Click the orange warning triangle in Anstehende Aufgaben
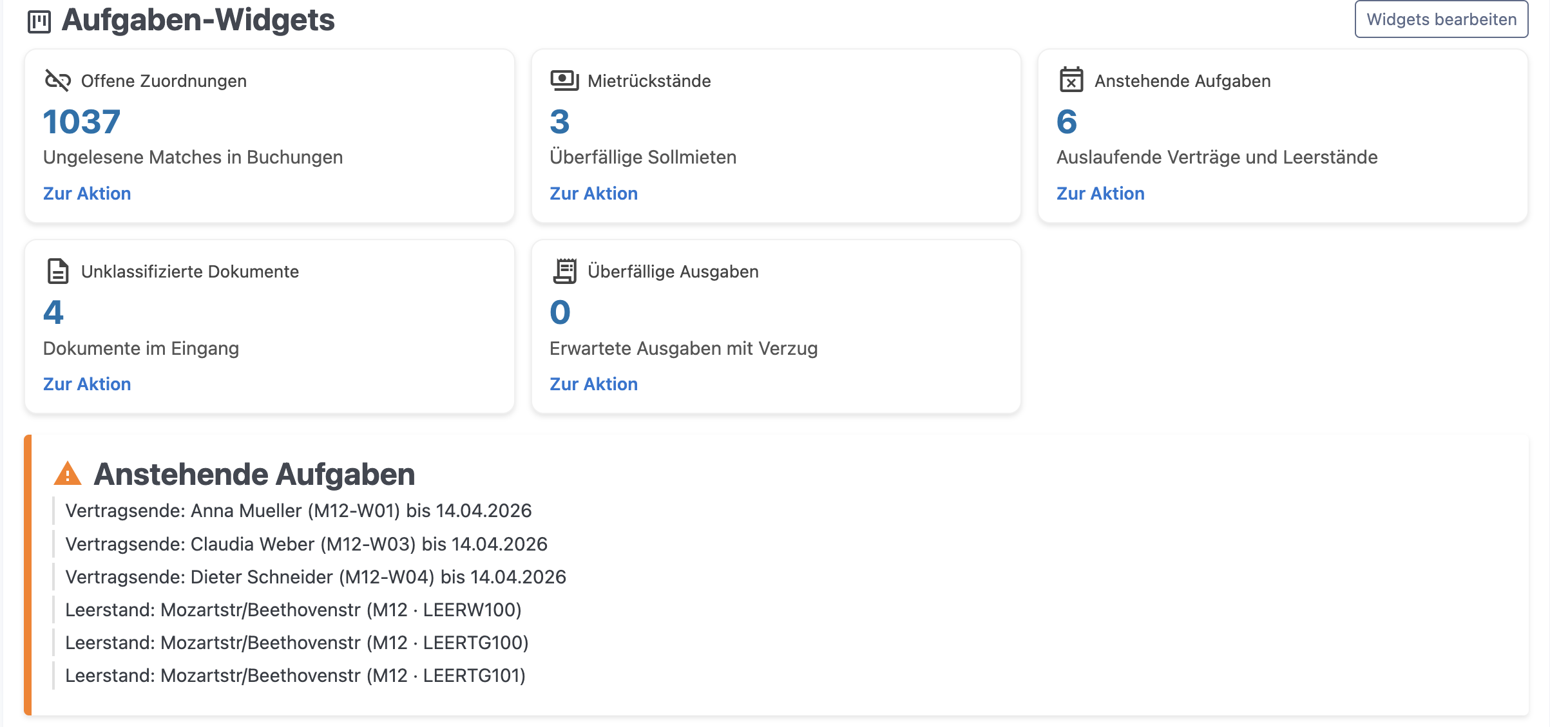The image size is (1550, 727). click(68, 475)
